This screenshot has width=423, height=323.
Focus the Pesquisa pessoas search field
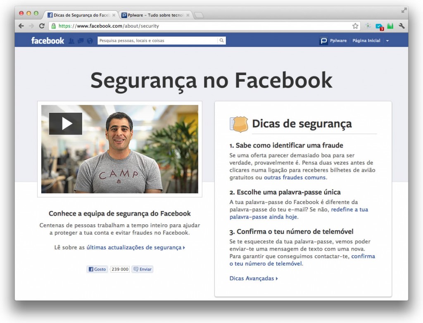pyautogui.click(x=157, y=40)
